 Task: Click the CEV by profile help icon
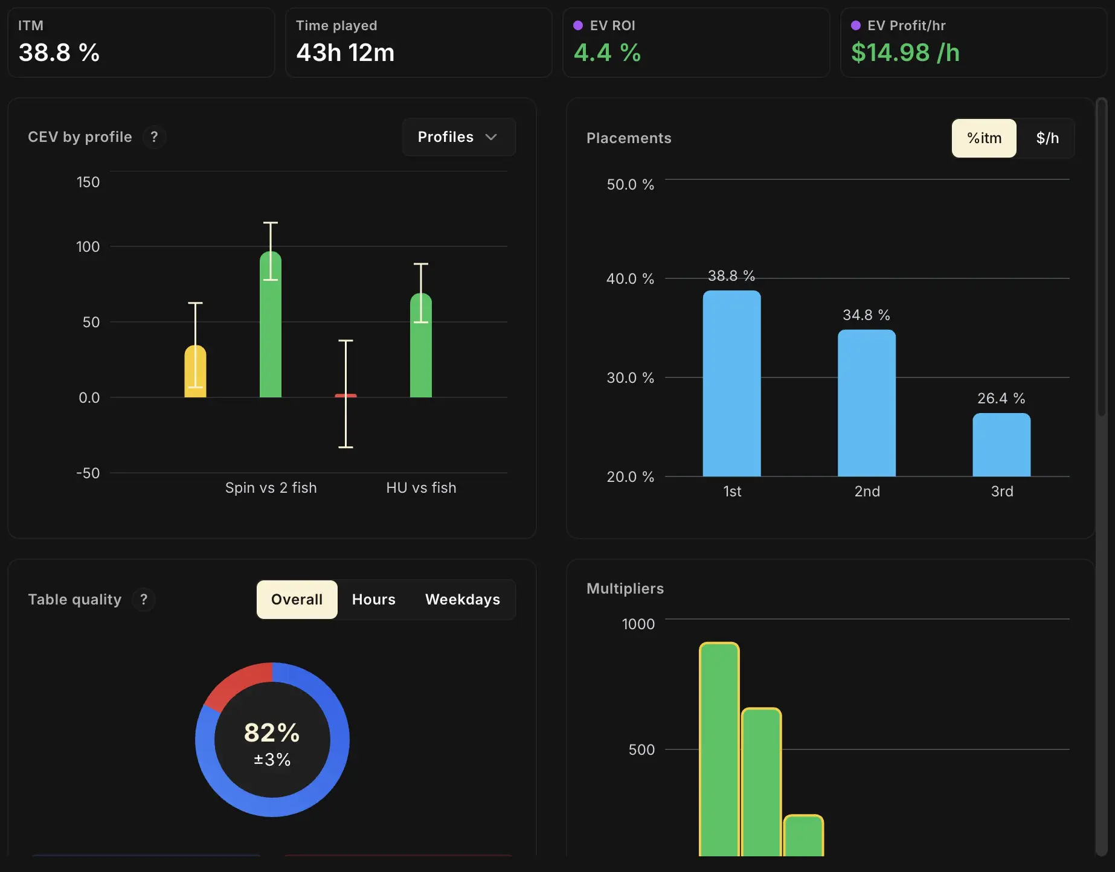click(x=154, y=137)
